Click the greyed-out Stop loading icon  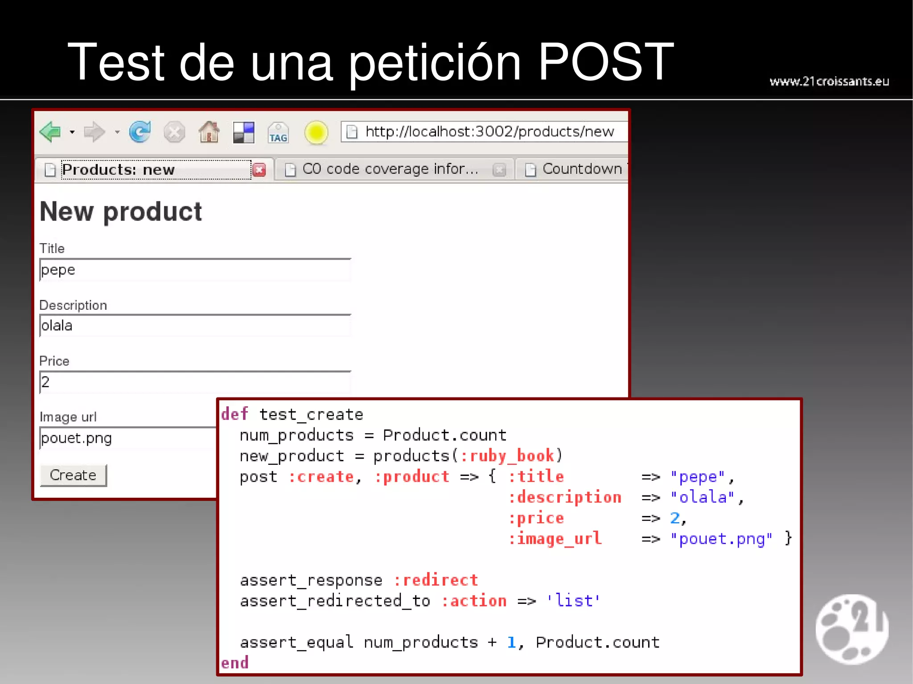(174, 132)
